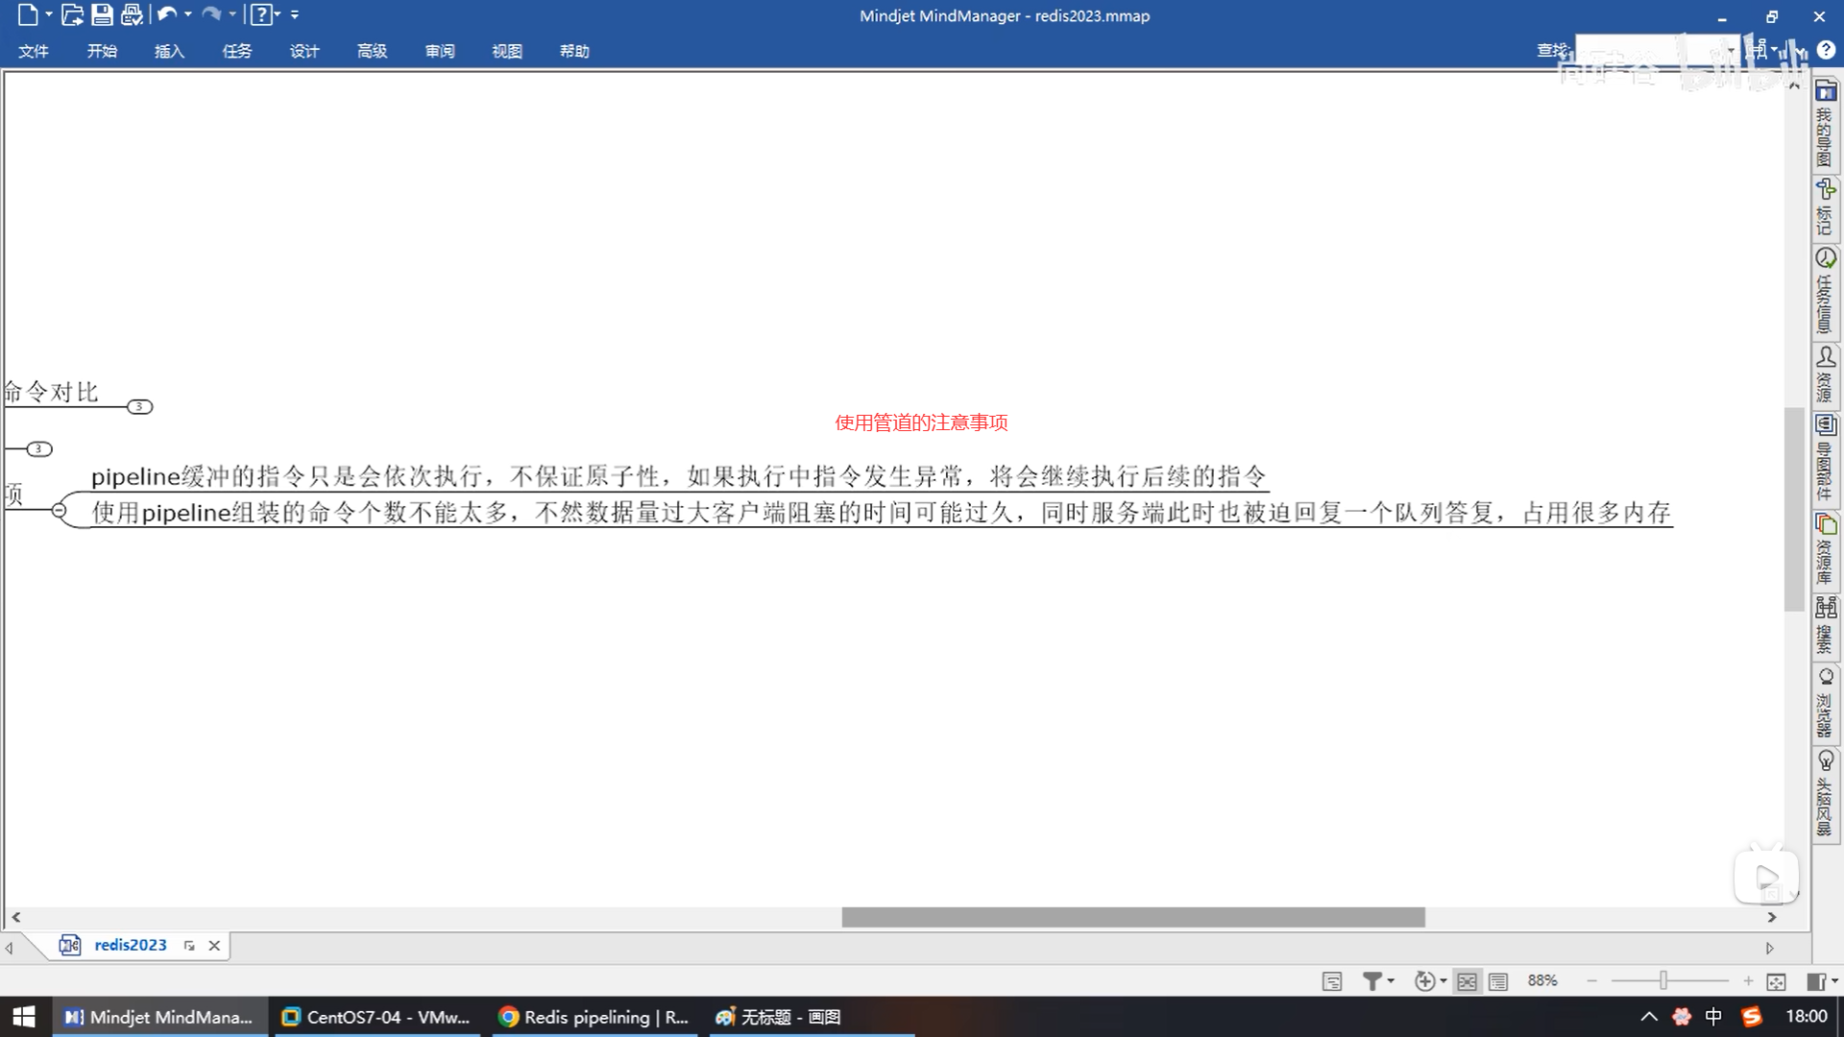Open the 头脑风暴 brainstorm side panel
The image size is (1844, 1037).
pos(1825,793)
